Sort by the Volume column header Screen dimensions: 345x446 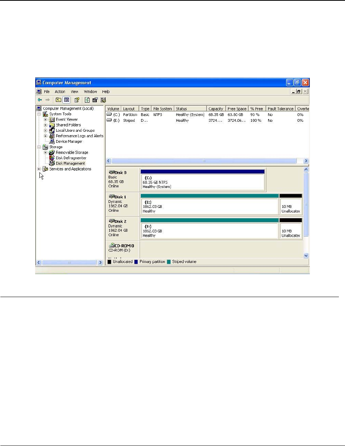point(113,109)
